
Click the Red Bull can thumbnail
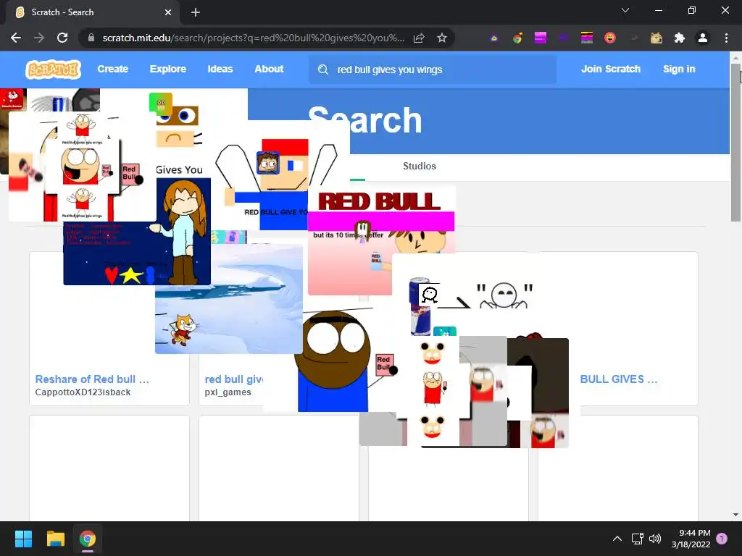coord(420,306)
